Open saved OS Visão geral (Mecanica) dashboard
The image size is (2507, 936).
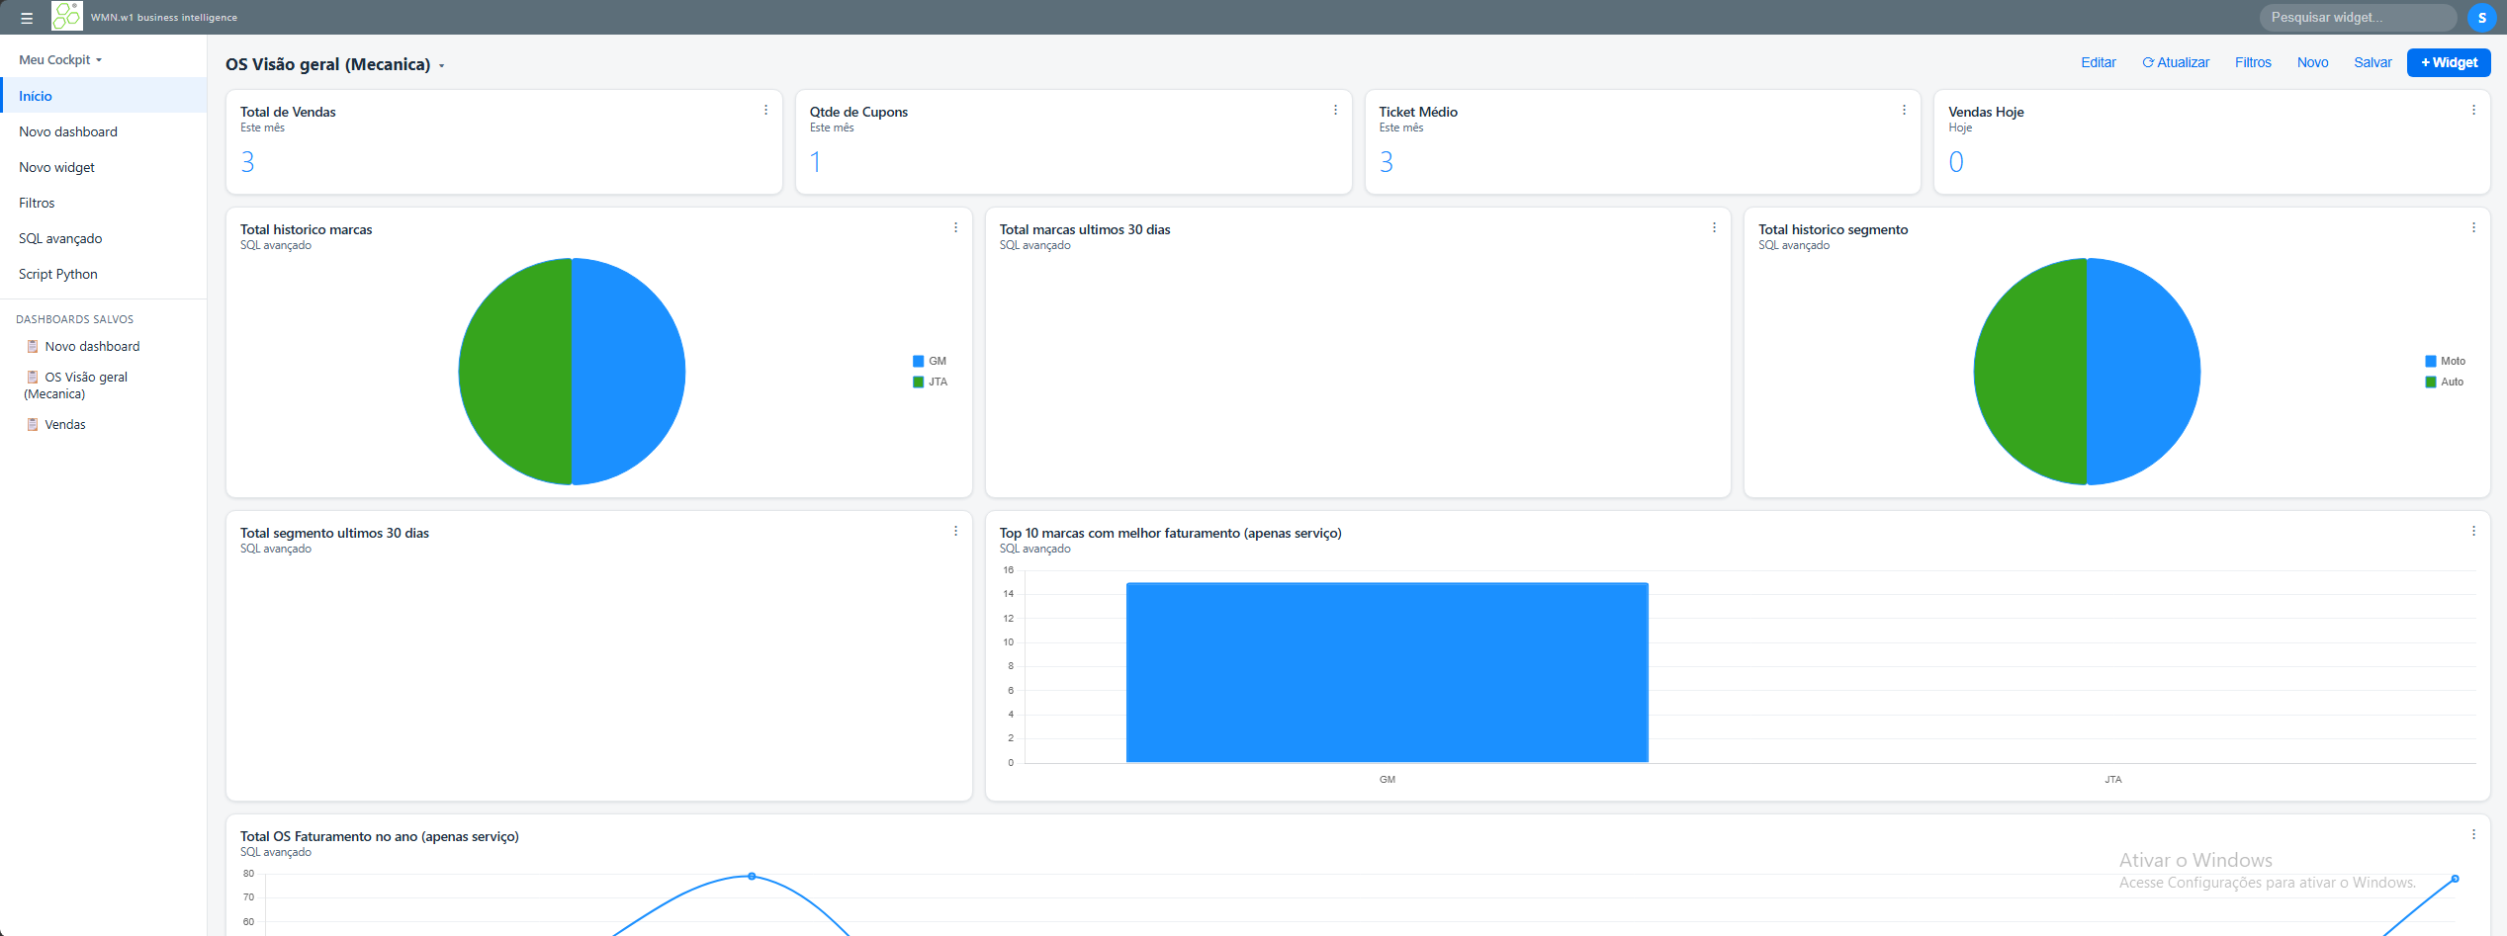point(76,385)
